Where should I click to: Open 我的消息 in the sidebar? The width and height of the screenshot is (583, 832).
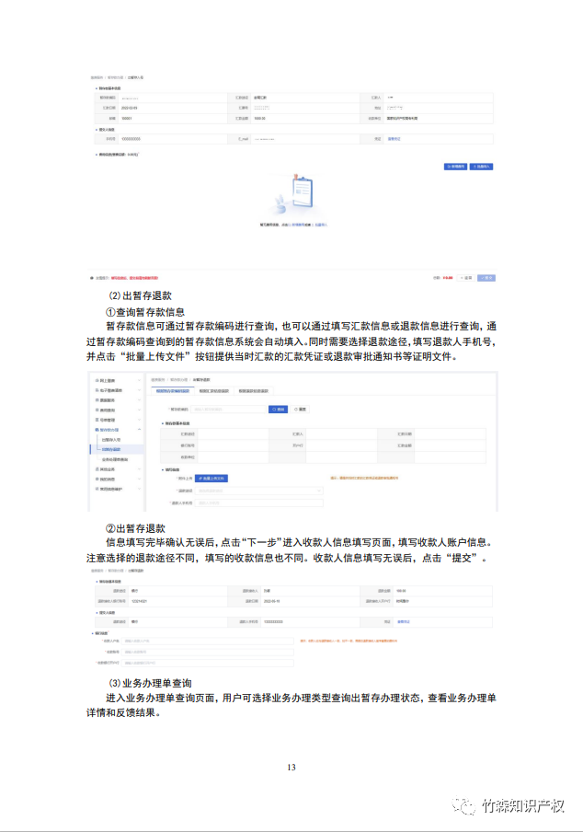point(108,480)
